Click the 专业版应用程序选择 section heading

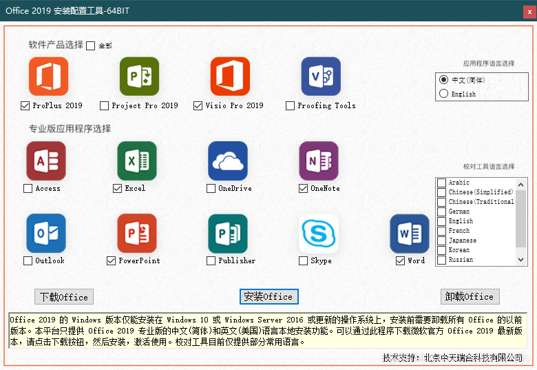pyautogui.click(x=70, y=129)
